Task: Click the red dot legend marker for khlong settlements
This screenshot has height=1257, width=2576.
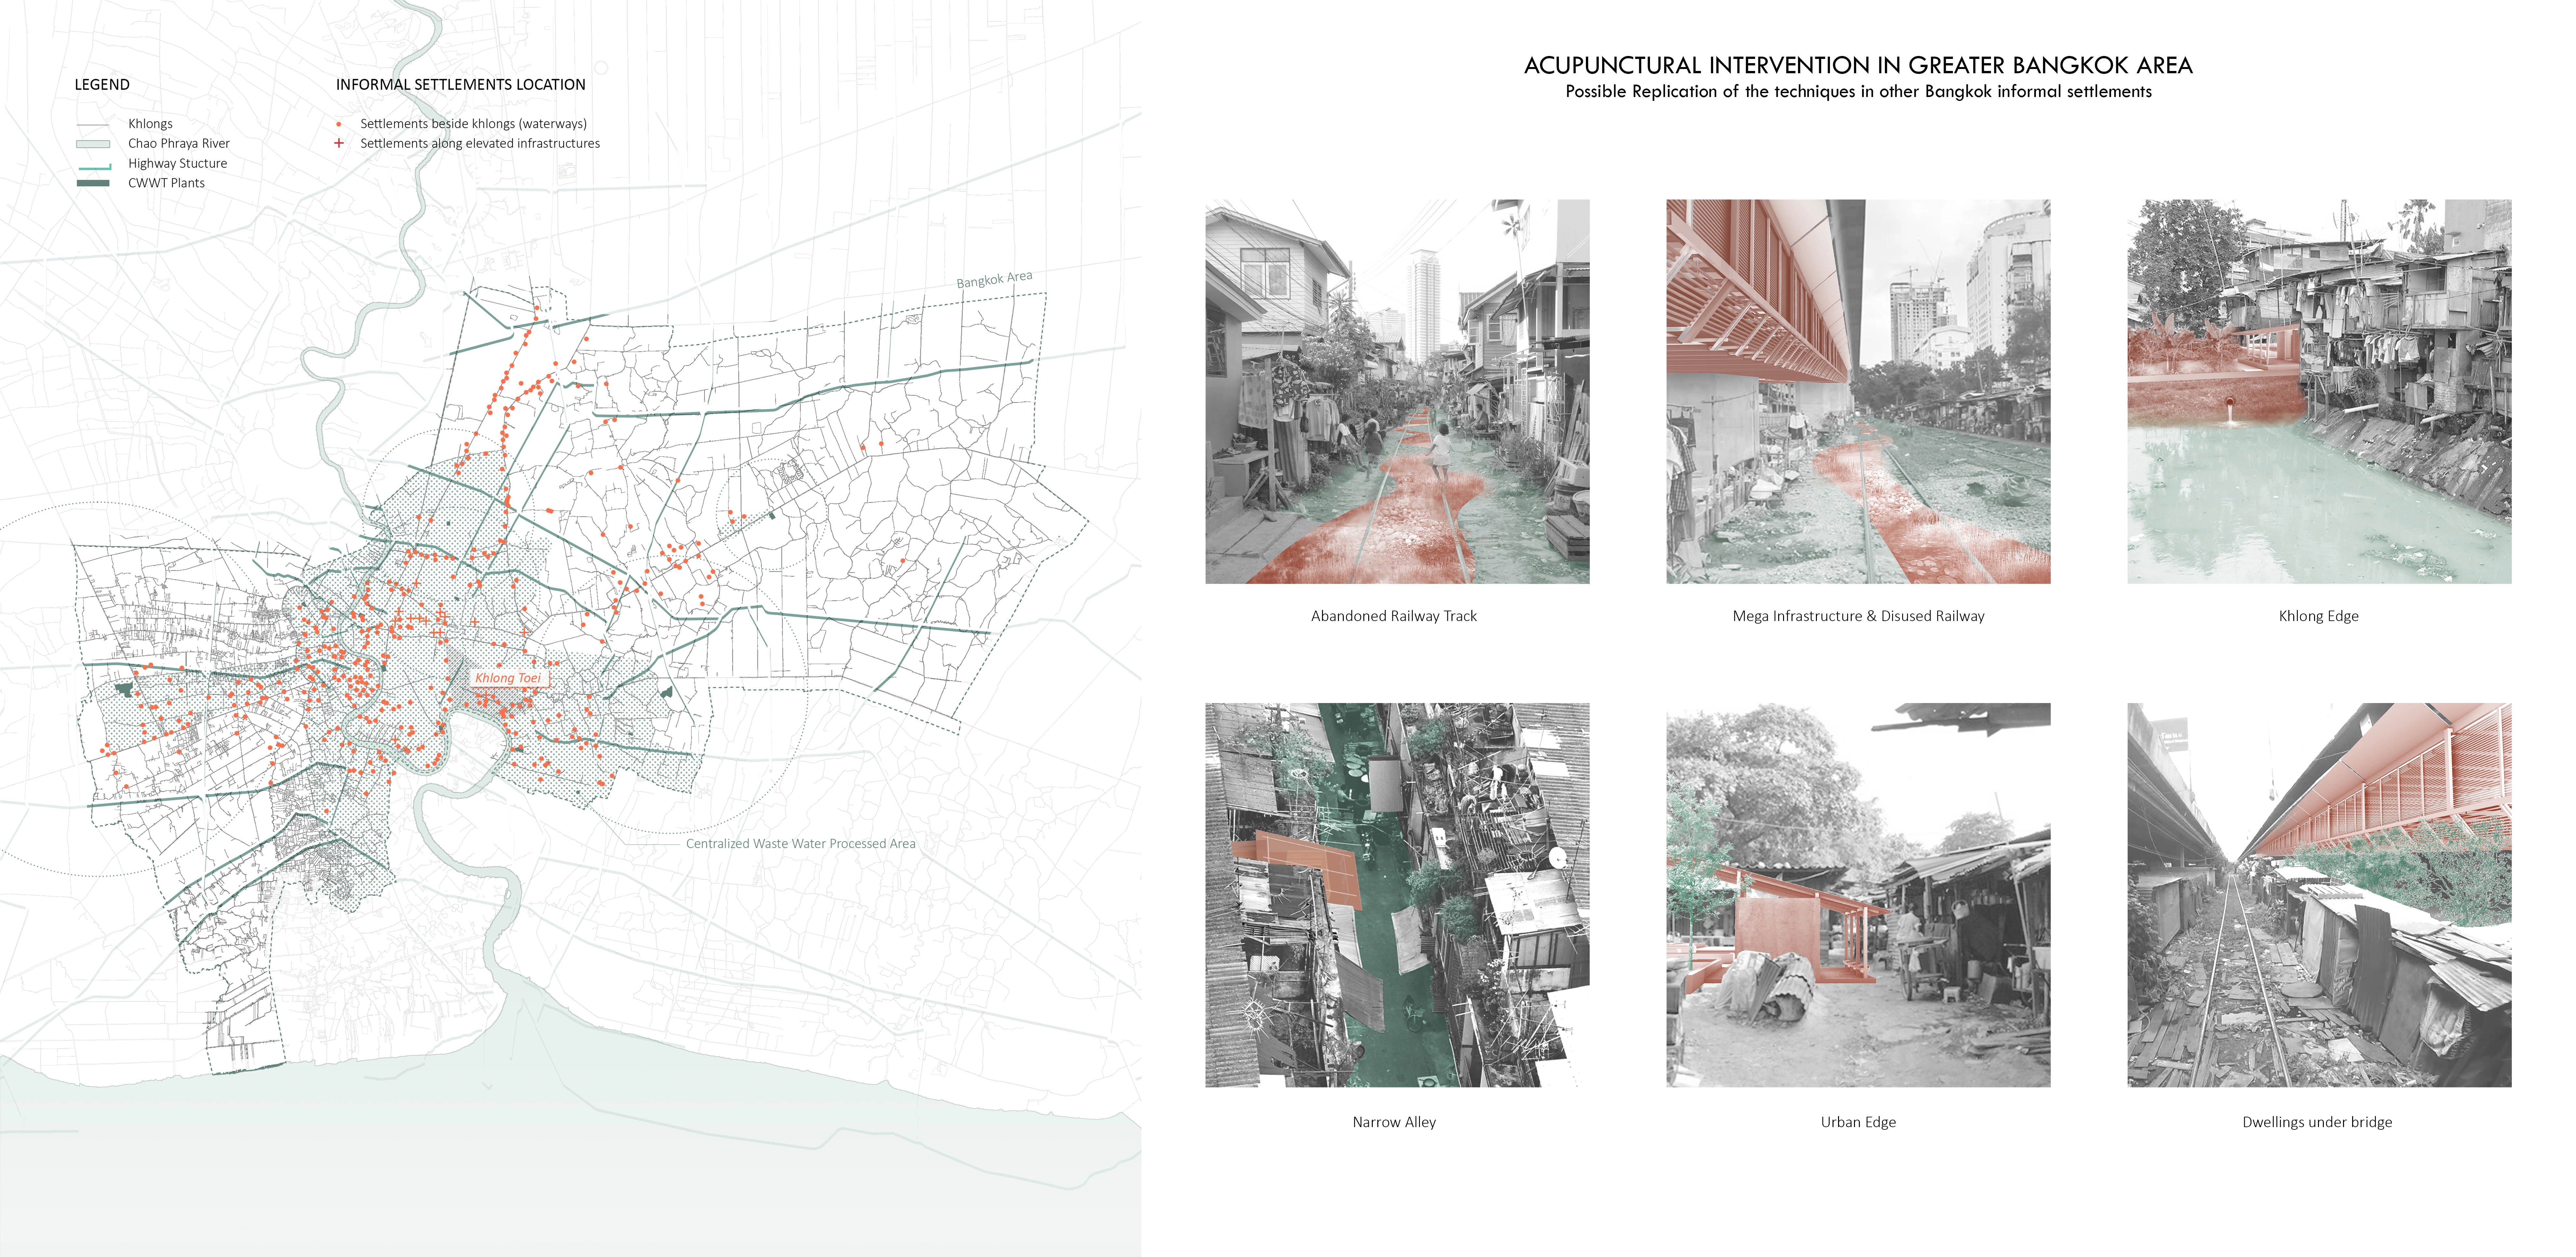Action: click(x=339, y=124)
